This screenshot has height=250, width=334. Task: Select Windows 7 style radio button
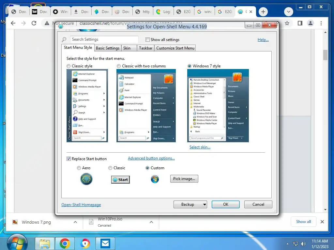pyautogui.click(x=190, y=66)
